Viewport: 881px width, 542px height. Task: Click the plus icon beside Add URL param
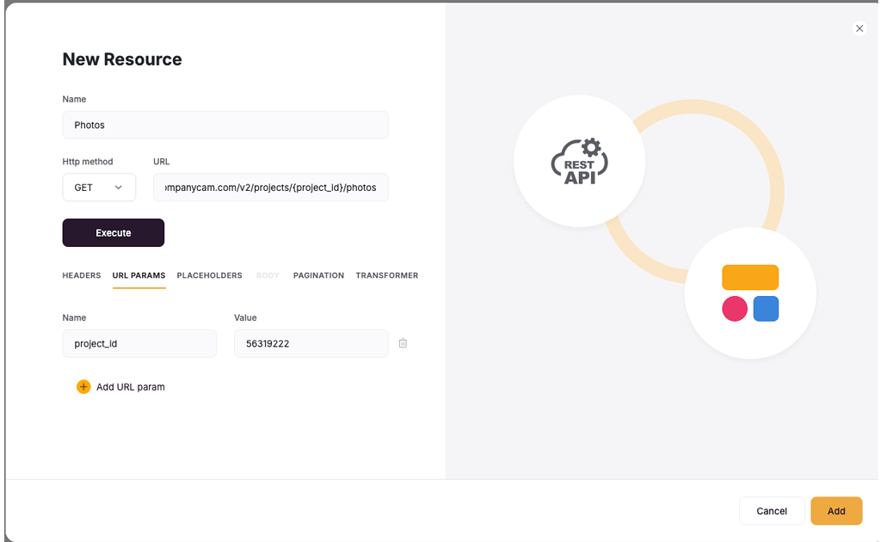pyautogui.click(x=83, y=386)
